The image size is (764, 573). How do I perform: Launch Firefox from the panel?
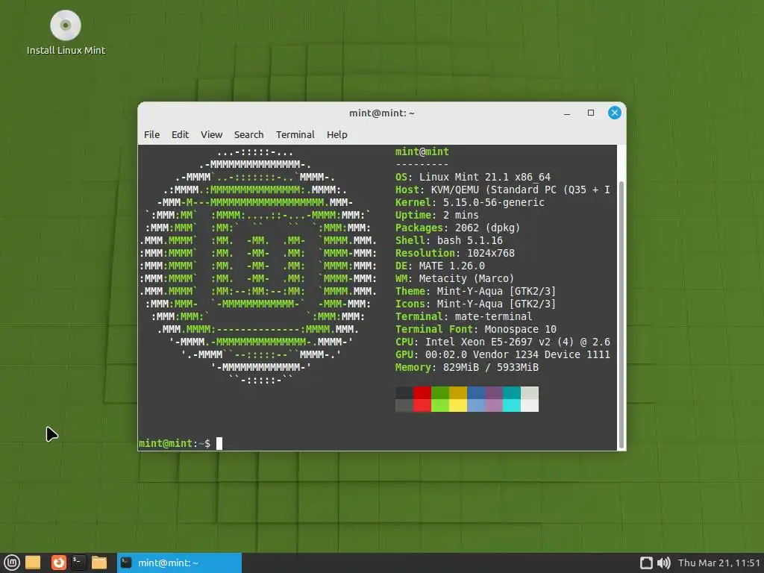58,563
